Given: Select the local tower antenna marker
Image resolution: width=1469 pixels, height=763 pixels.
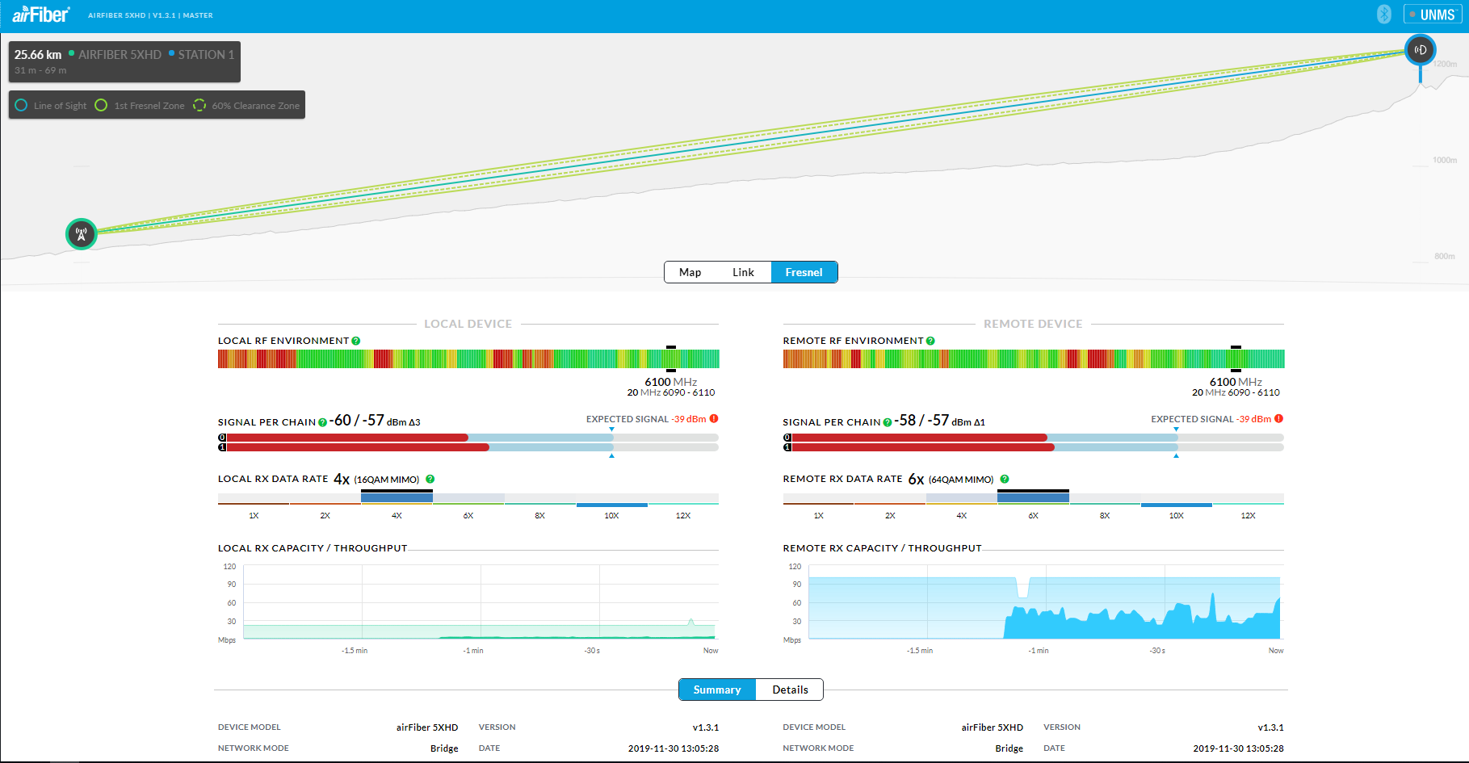Looking at the screenshot, I should [82, 234].
